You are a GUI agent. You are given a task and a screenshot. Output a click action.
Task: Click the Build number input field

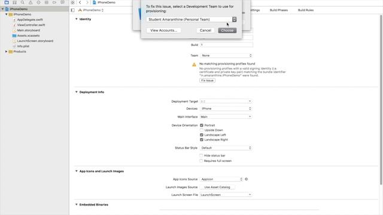[226, 45]
